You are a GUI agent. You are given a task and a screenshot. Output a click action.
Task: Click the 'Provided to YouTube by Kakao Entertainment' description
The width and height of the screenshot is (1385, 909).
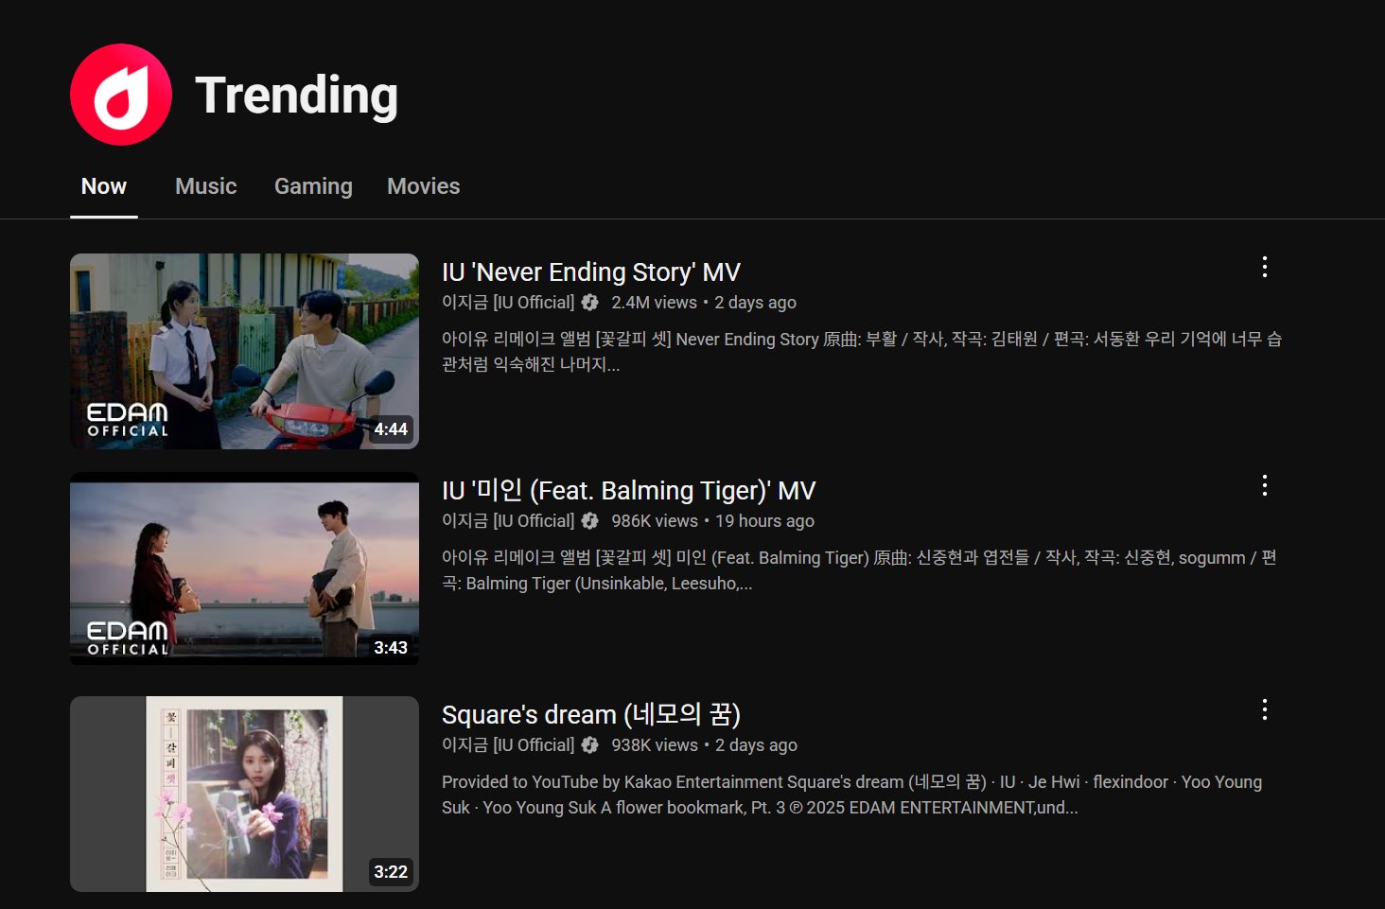[x=851, y=795]
